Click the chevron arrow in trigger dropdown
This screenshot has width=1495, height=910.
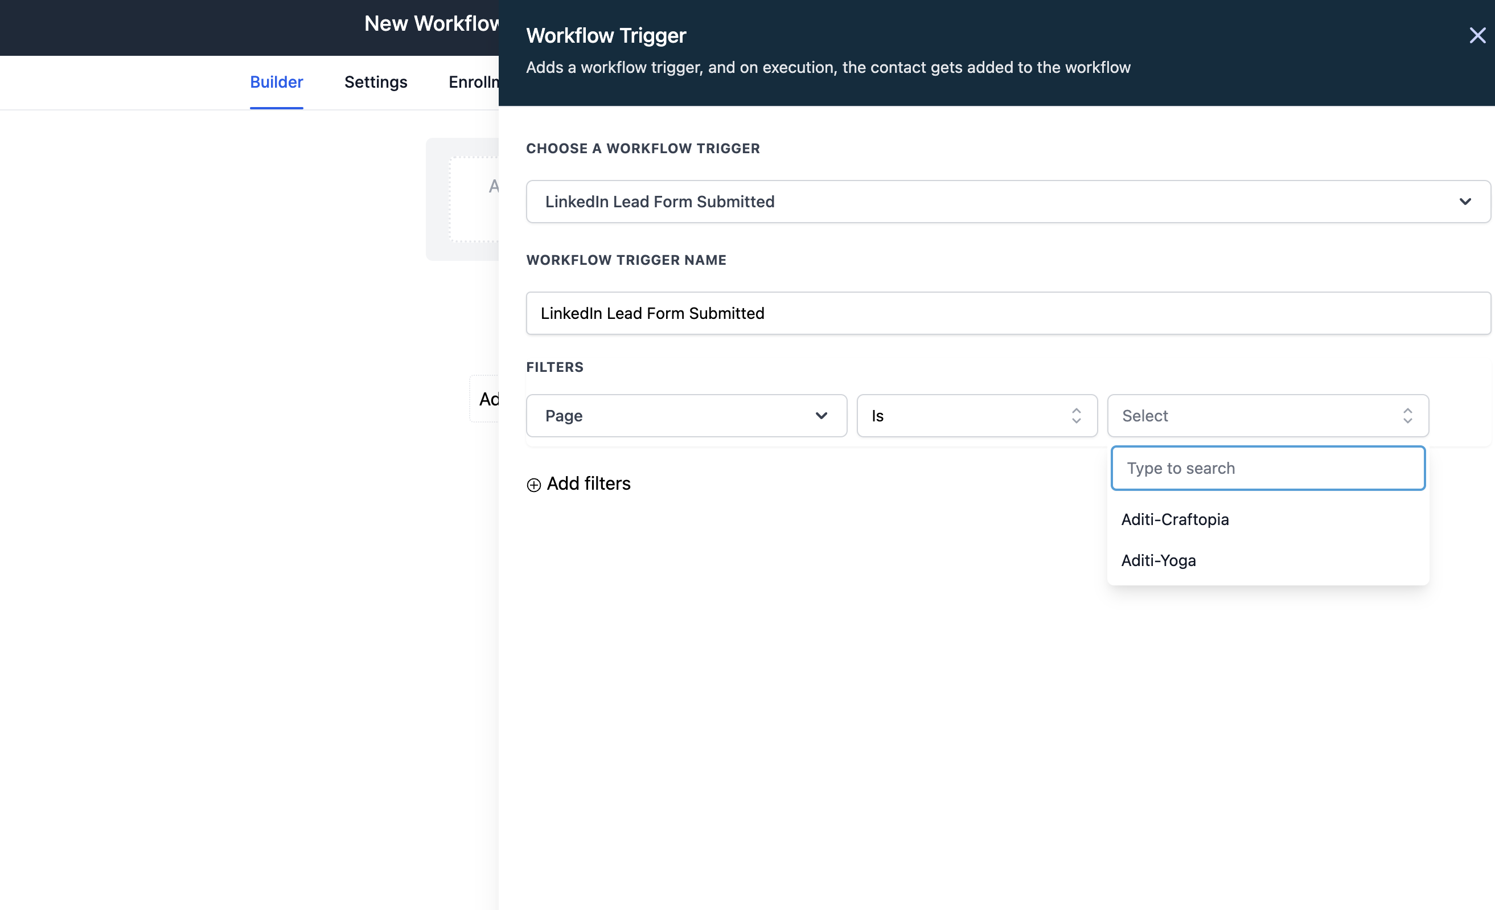1465,202
